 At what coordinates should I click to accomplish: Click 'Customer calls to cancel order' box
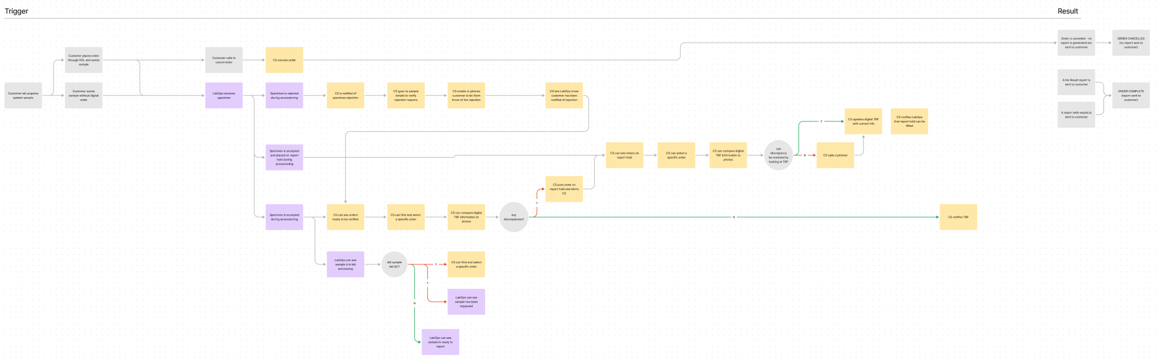click(223, 60)
